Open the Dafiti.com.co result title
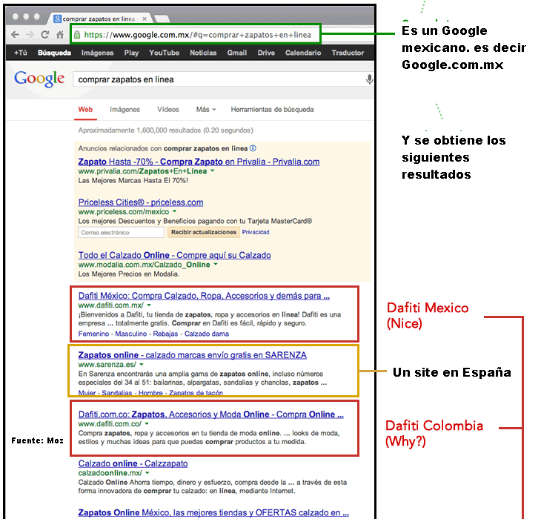Viewport: 541px width, 519px height. [210, 414]
